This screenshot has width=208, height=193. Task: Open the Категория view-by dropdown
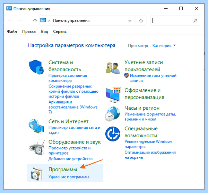(164, 46)
